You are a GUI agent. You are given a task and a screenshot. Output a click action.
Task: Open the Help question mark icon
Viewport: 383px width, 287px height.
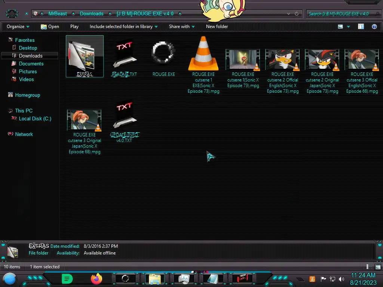374,27
